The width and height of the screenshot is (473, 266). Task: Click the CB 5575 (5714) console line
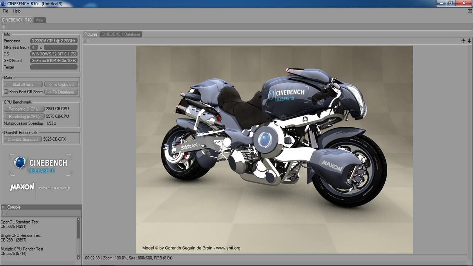pos(13,253)
